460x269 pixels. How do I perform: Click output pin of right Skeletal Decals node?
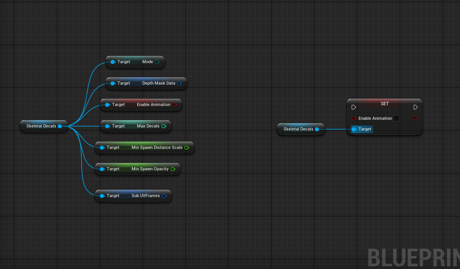[x=317, y=129]
